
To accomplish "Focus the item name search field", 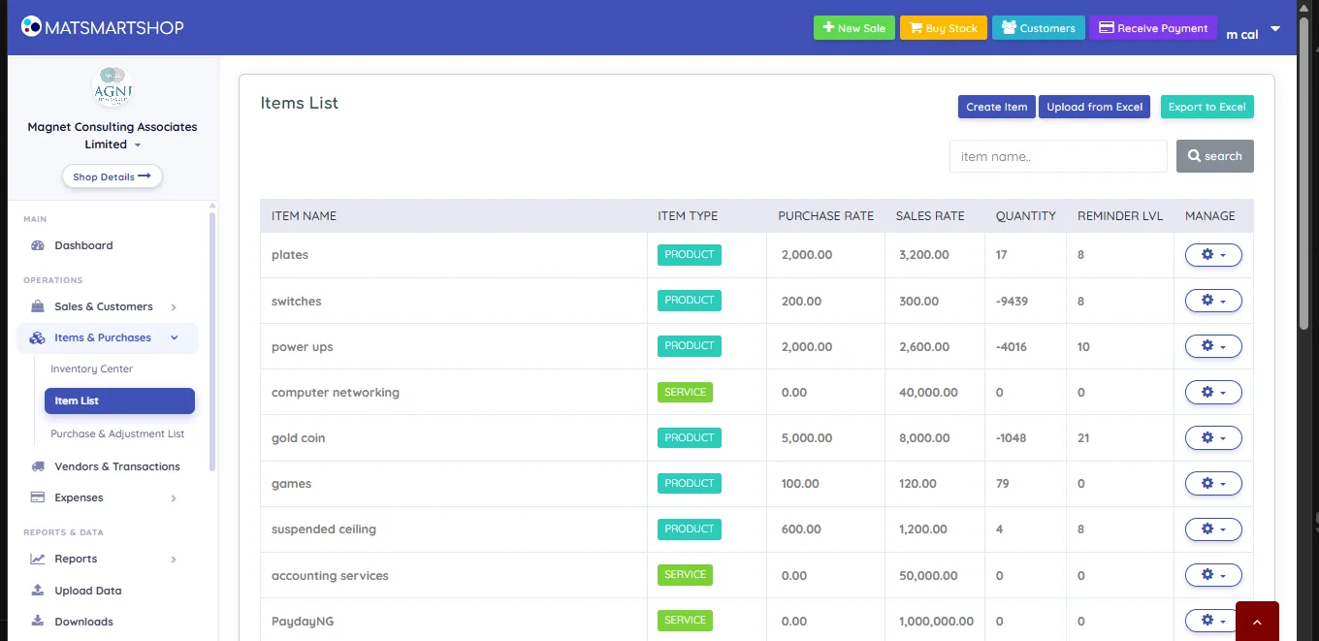I will pos(1058,156).
